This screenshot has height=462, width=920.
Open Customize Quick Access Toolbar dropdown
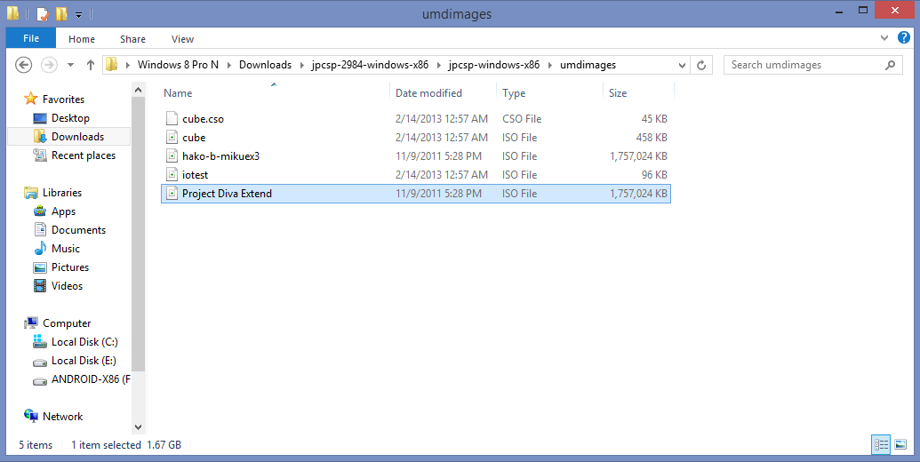[78, 14]
